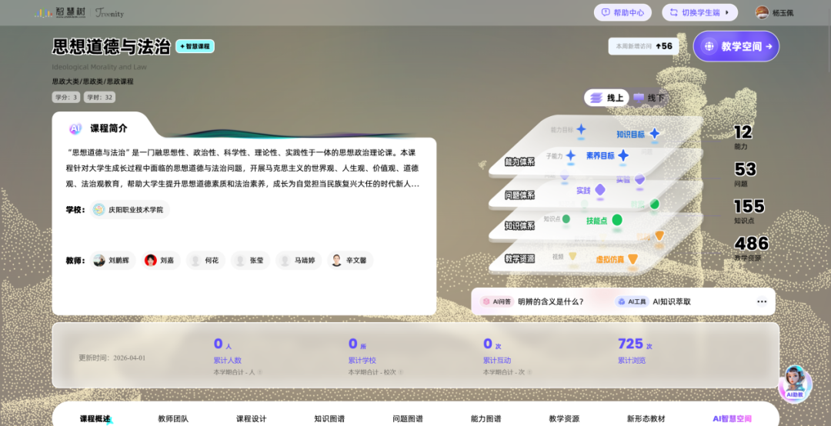Click the AI问答 tag icon
The image size is (831, 426).
pyautogui.click(x=496, y=301)
